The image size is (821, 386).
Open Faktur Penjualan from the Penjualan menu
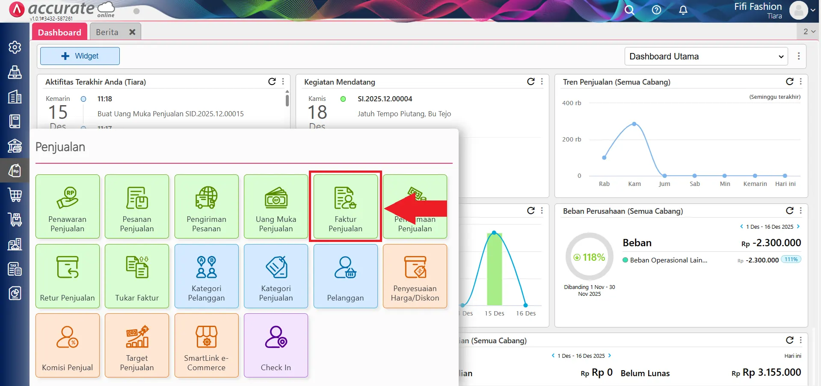(x=345, y=206)
